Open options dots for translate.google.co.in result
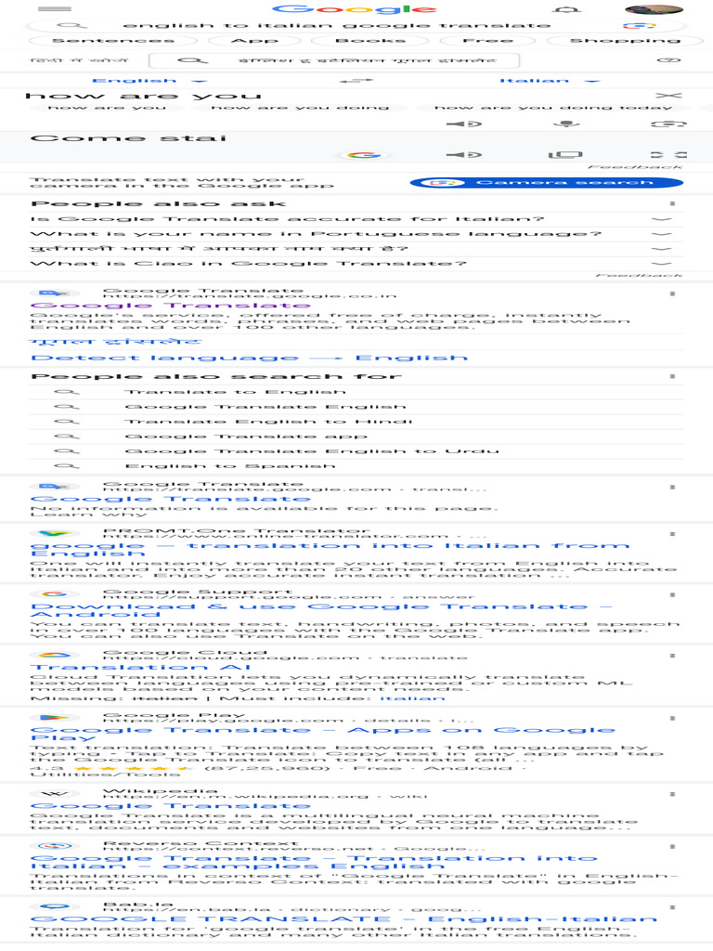This screenshot has width=713, height=951. point(672,293)
